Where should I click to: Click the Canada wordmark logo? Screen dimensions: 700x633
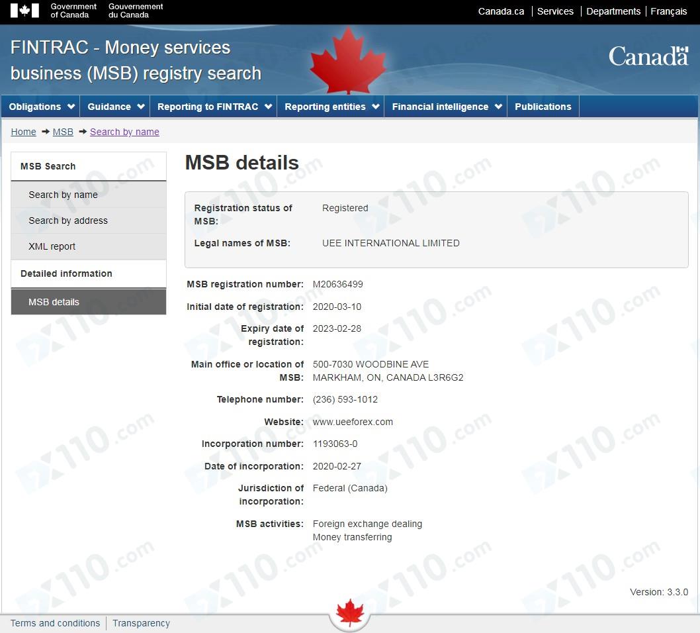(x=648, y=56)
